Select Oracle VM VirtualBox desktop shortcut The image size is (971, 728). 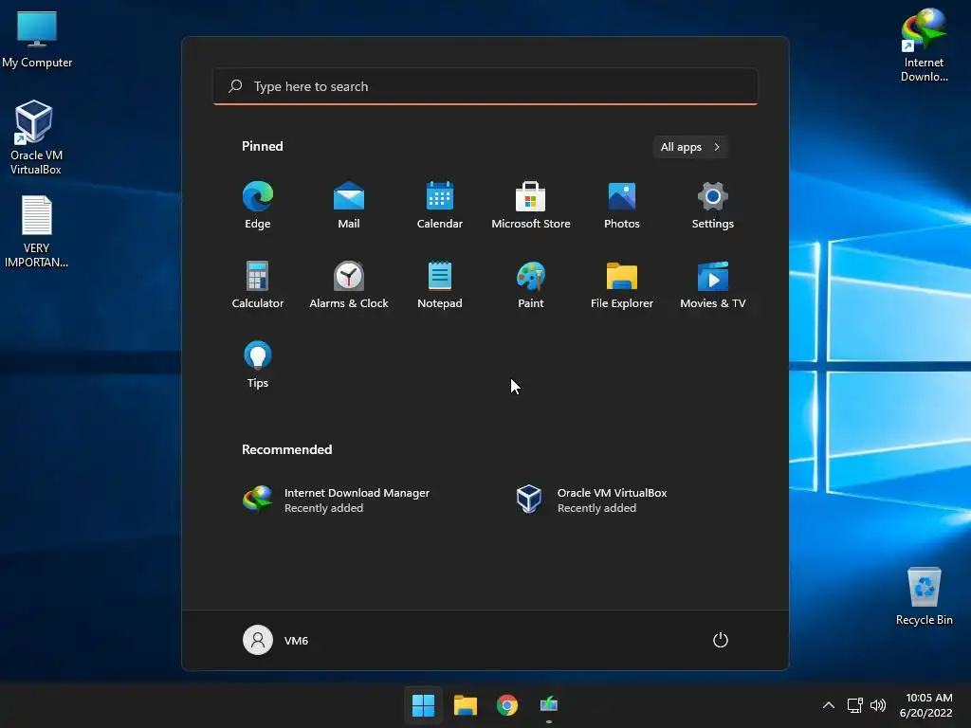pyautogui.click(x=36, y=137)
